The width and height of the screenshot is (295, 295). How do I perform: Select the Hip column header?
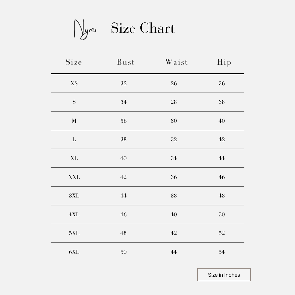(224, 63)
